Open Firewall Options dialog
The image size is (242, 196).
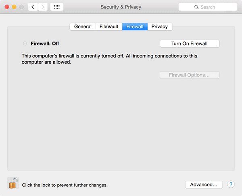pyautogui.click(x=190, y=75)
